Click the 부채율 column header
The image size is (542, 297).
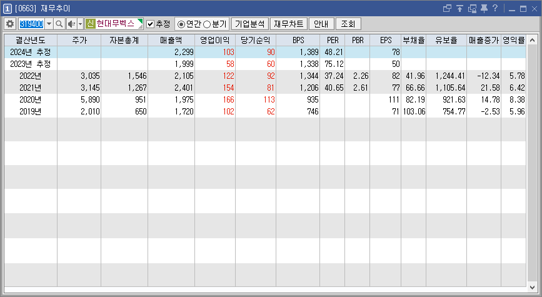pyautogui.click(x=413, y=40)
